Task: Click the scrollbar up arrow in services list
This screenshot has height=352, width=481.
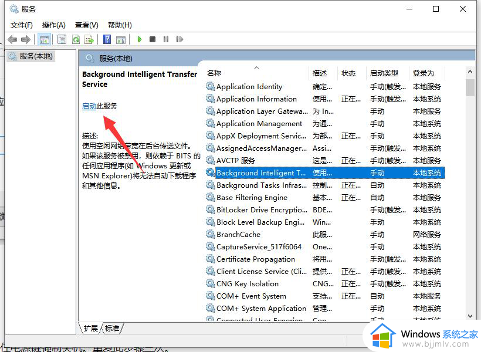Action: (x=470, y=72)
